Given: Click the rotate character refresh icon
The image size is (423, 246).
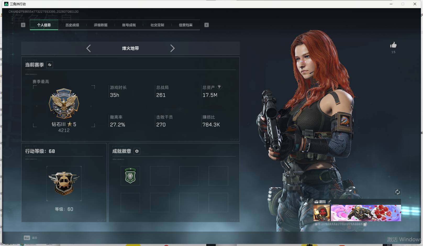Looking at the screenshot, I should pyautogui.click(x=397, y=192).
